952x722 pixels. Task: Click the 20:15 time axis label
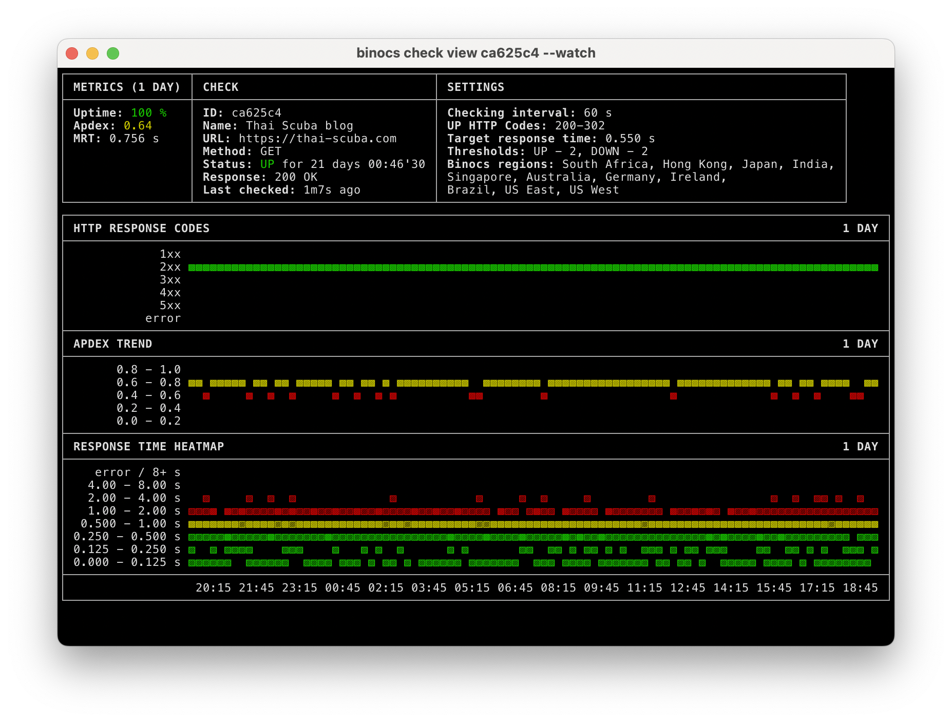(x=213, y=588)
